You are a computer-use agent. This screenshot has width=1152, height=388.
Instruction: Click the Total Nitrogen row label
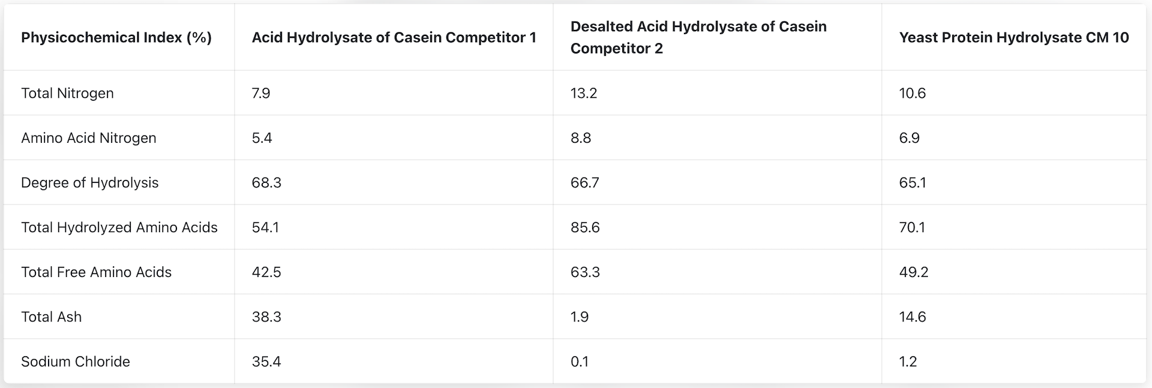(67, 93)
